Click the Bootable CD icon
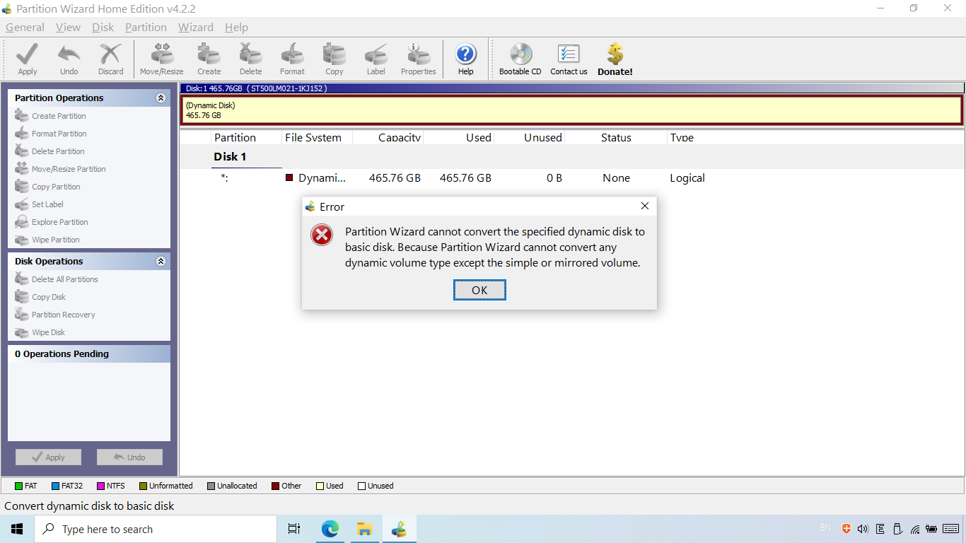 pyautogui.click(x=520, y=59)
